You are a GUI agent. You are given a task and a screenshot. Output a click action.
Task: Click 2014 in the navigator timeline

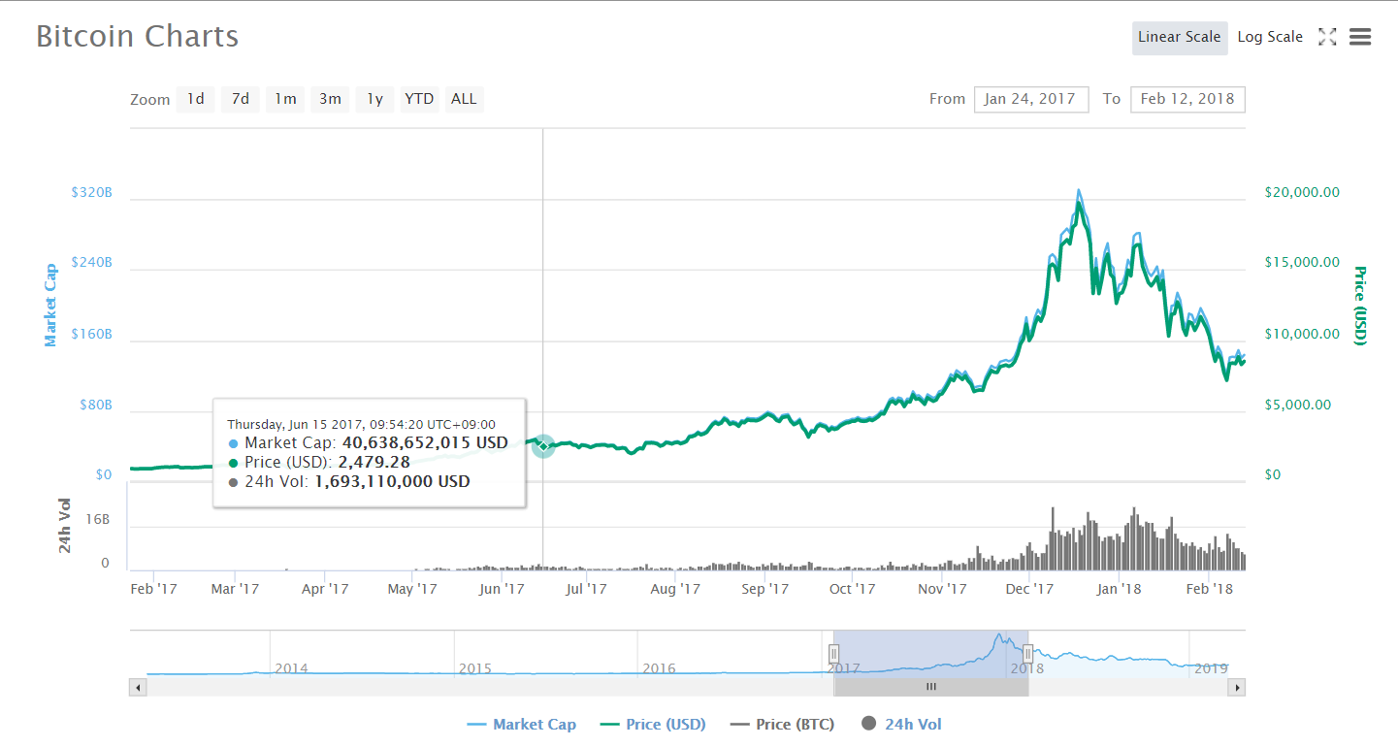291,668
